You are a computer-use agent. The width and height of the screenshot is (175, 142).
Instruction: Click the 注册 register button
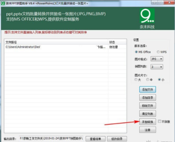148,130
